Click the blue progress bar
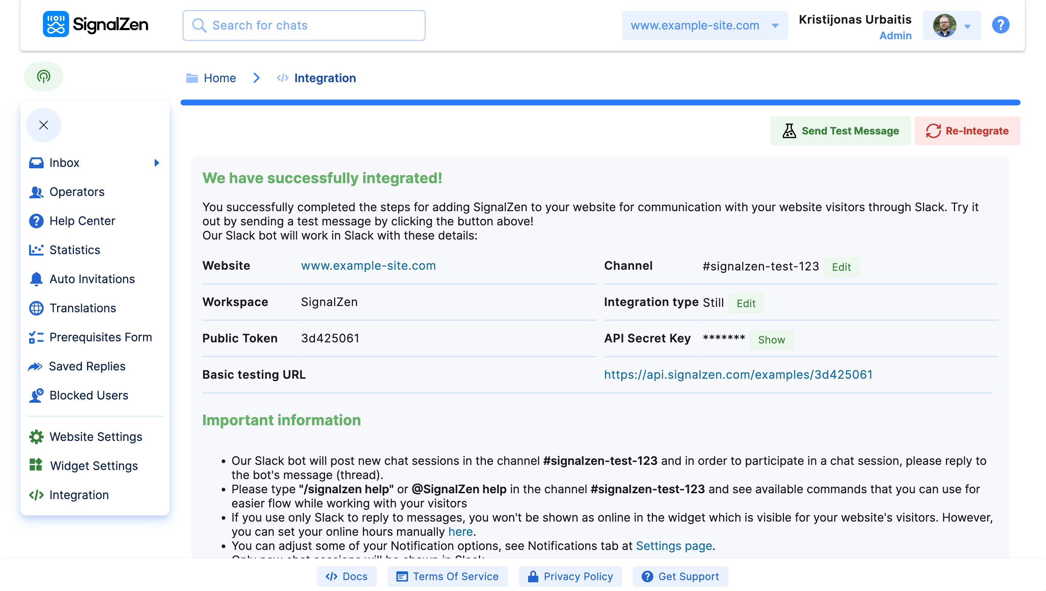 click(600, 103)
